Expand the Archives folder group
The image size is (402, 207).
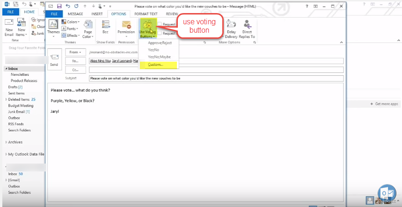(x=7, y=142)
